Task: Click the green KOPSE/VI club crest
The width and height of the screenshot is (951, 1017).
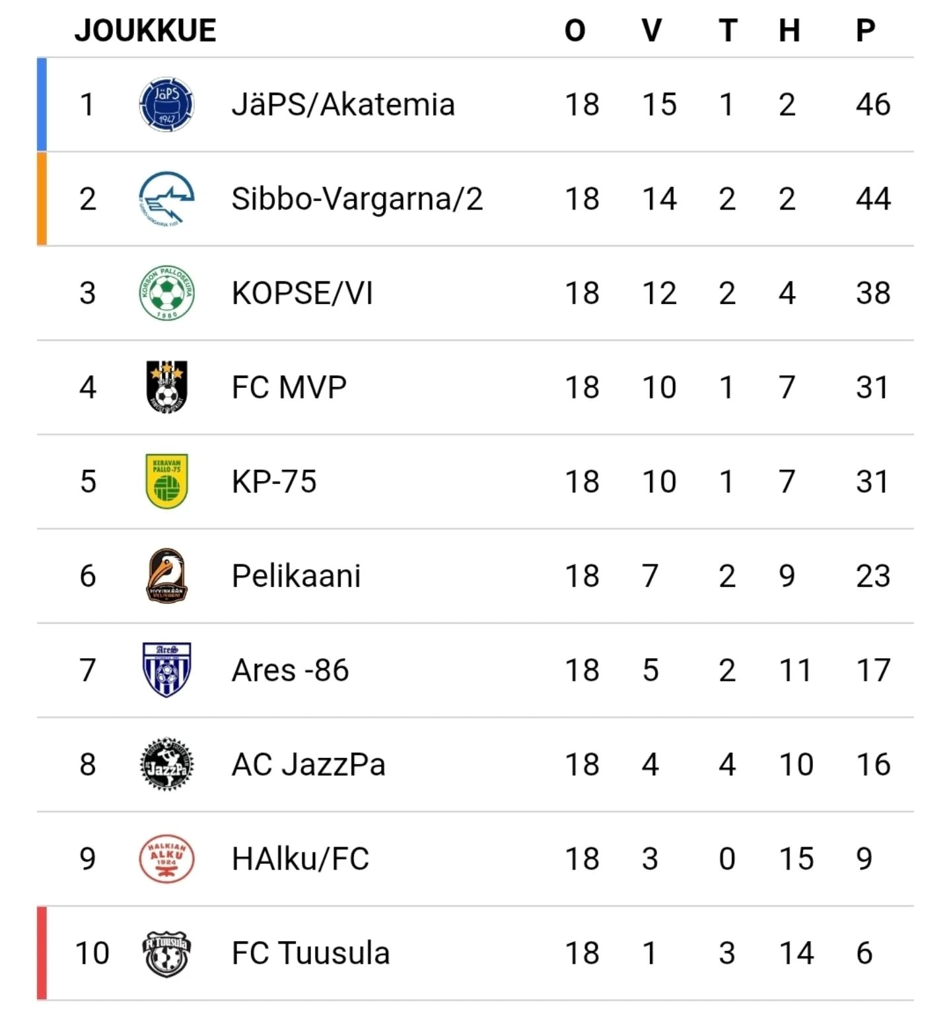Action: [166, 293]
